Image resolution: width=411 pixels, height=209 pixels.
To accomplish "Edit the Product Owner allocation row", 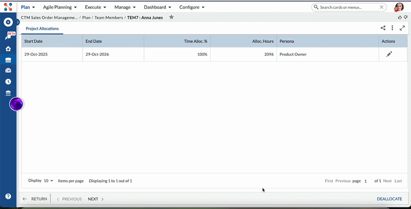I will click(x=389, y=54).
